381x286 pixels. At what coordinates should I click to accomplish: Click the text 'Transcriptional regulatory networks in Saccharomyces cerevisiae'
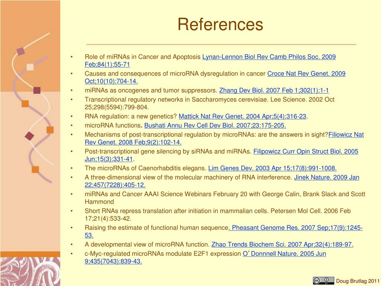[176, 100]
